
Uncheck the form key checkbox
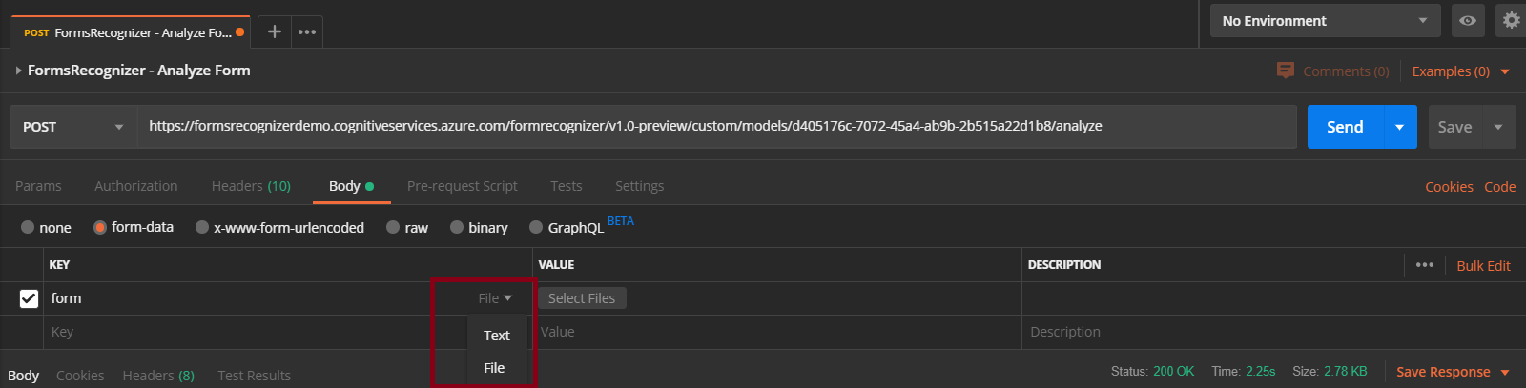pyautogui.click(x=29, y=298)
